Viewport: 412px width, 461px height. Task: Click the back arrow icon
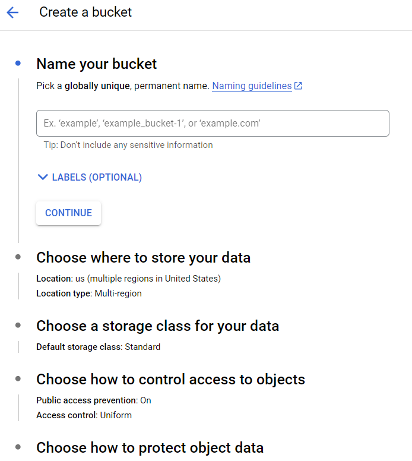click(12, 12)
